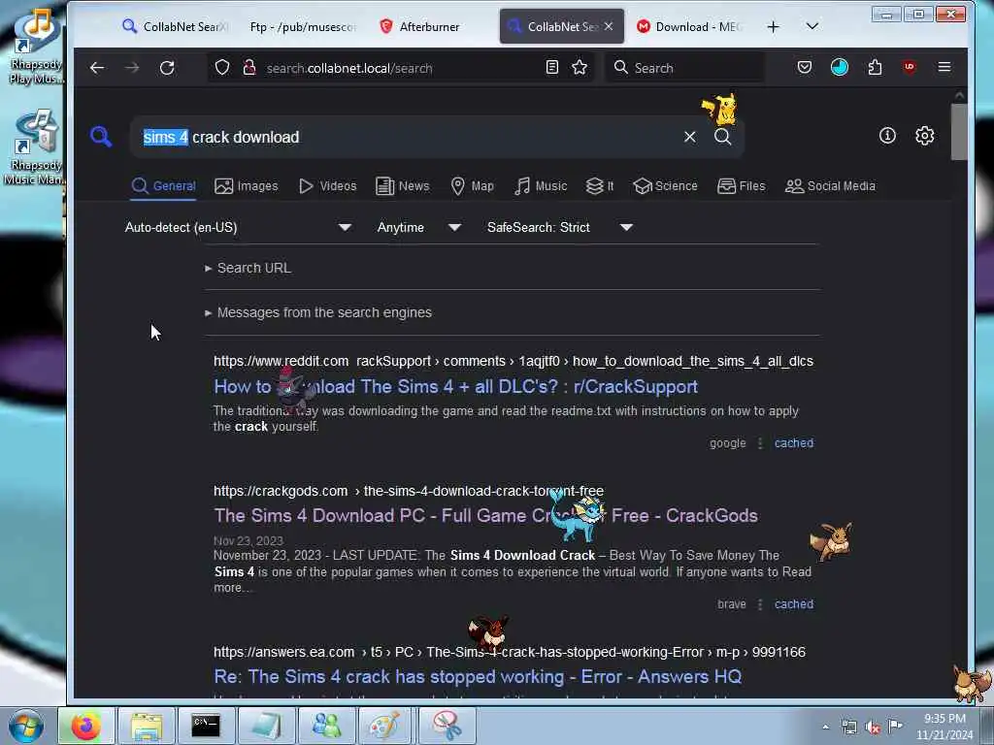994x745 pixels.
Task: Switch to the Afterburner tab
Action: (429, 26)
